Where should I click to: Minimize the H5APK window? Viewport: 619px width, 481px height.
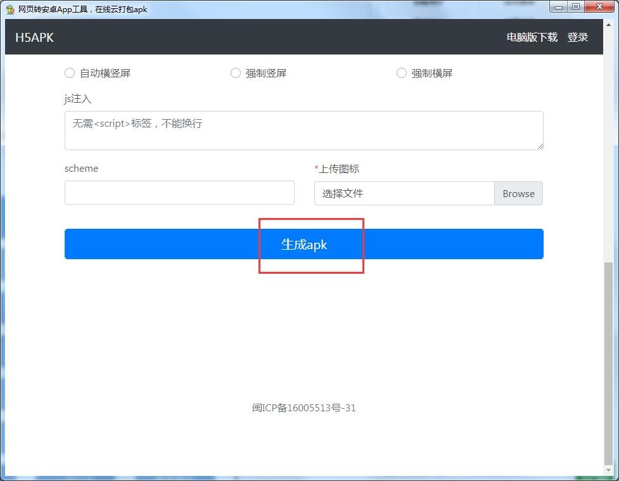(x=558, y=7)
